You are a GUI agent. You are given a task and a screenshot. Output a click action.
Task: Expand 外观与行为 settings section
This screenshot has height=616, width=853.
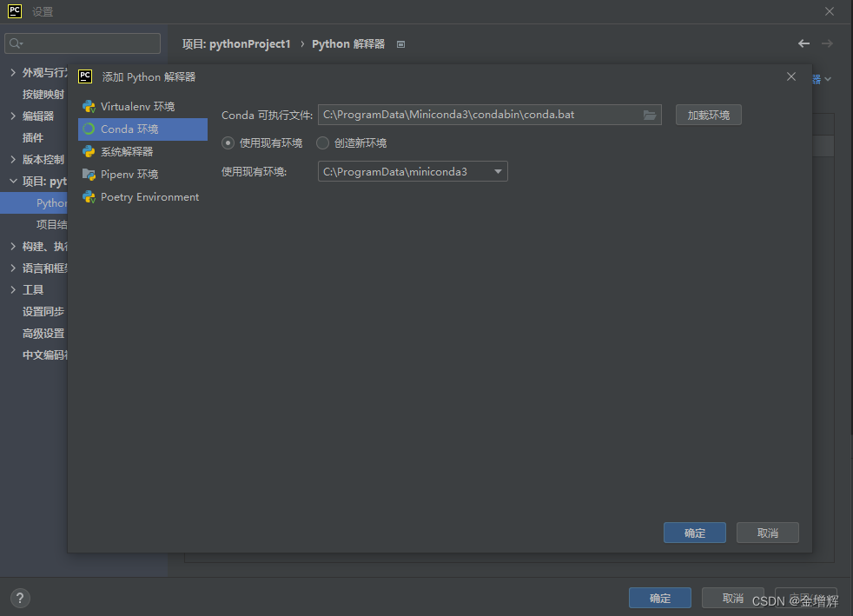[13, 72]
